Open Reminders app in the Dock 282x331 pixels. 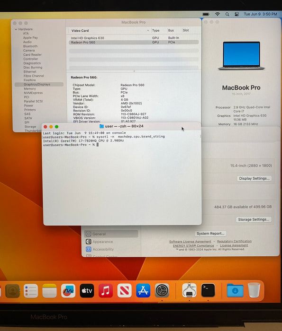click(31, 291)
